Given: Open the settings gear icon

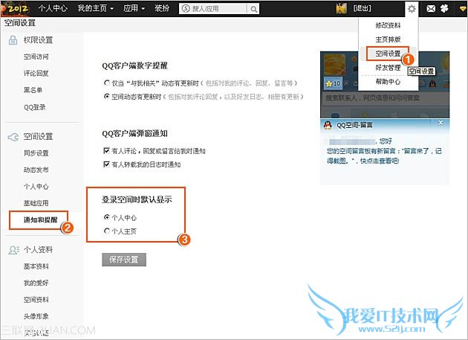Looking at the screenshot, I should (412, 9).
